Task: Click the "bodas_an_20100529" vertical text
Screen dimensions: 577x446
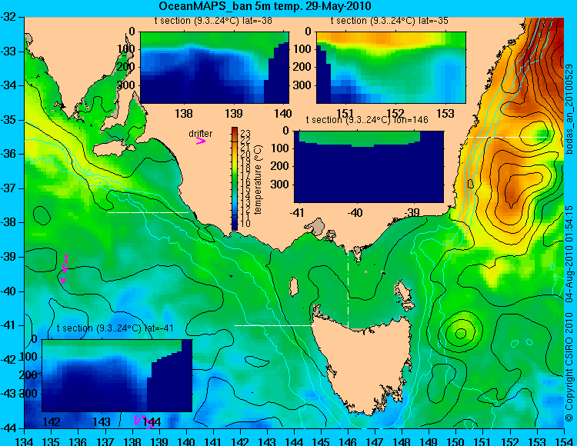Action: point(569,109)
